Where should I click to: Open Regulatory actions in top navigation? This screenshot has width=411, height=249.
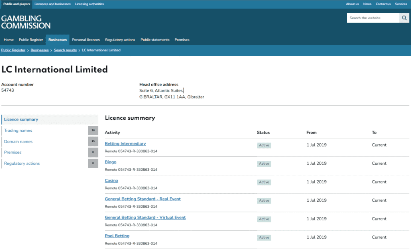tap(120, 40)
